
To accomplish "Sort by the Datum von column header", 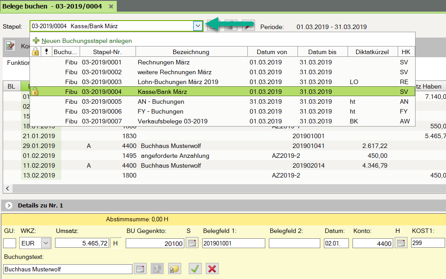I will pyautogui.click(x=272, y=52).
